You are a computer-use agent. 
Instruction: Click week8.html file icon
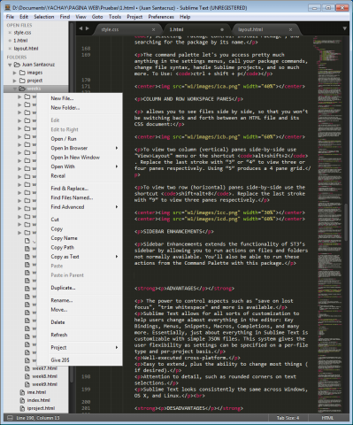[27, 376]
